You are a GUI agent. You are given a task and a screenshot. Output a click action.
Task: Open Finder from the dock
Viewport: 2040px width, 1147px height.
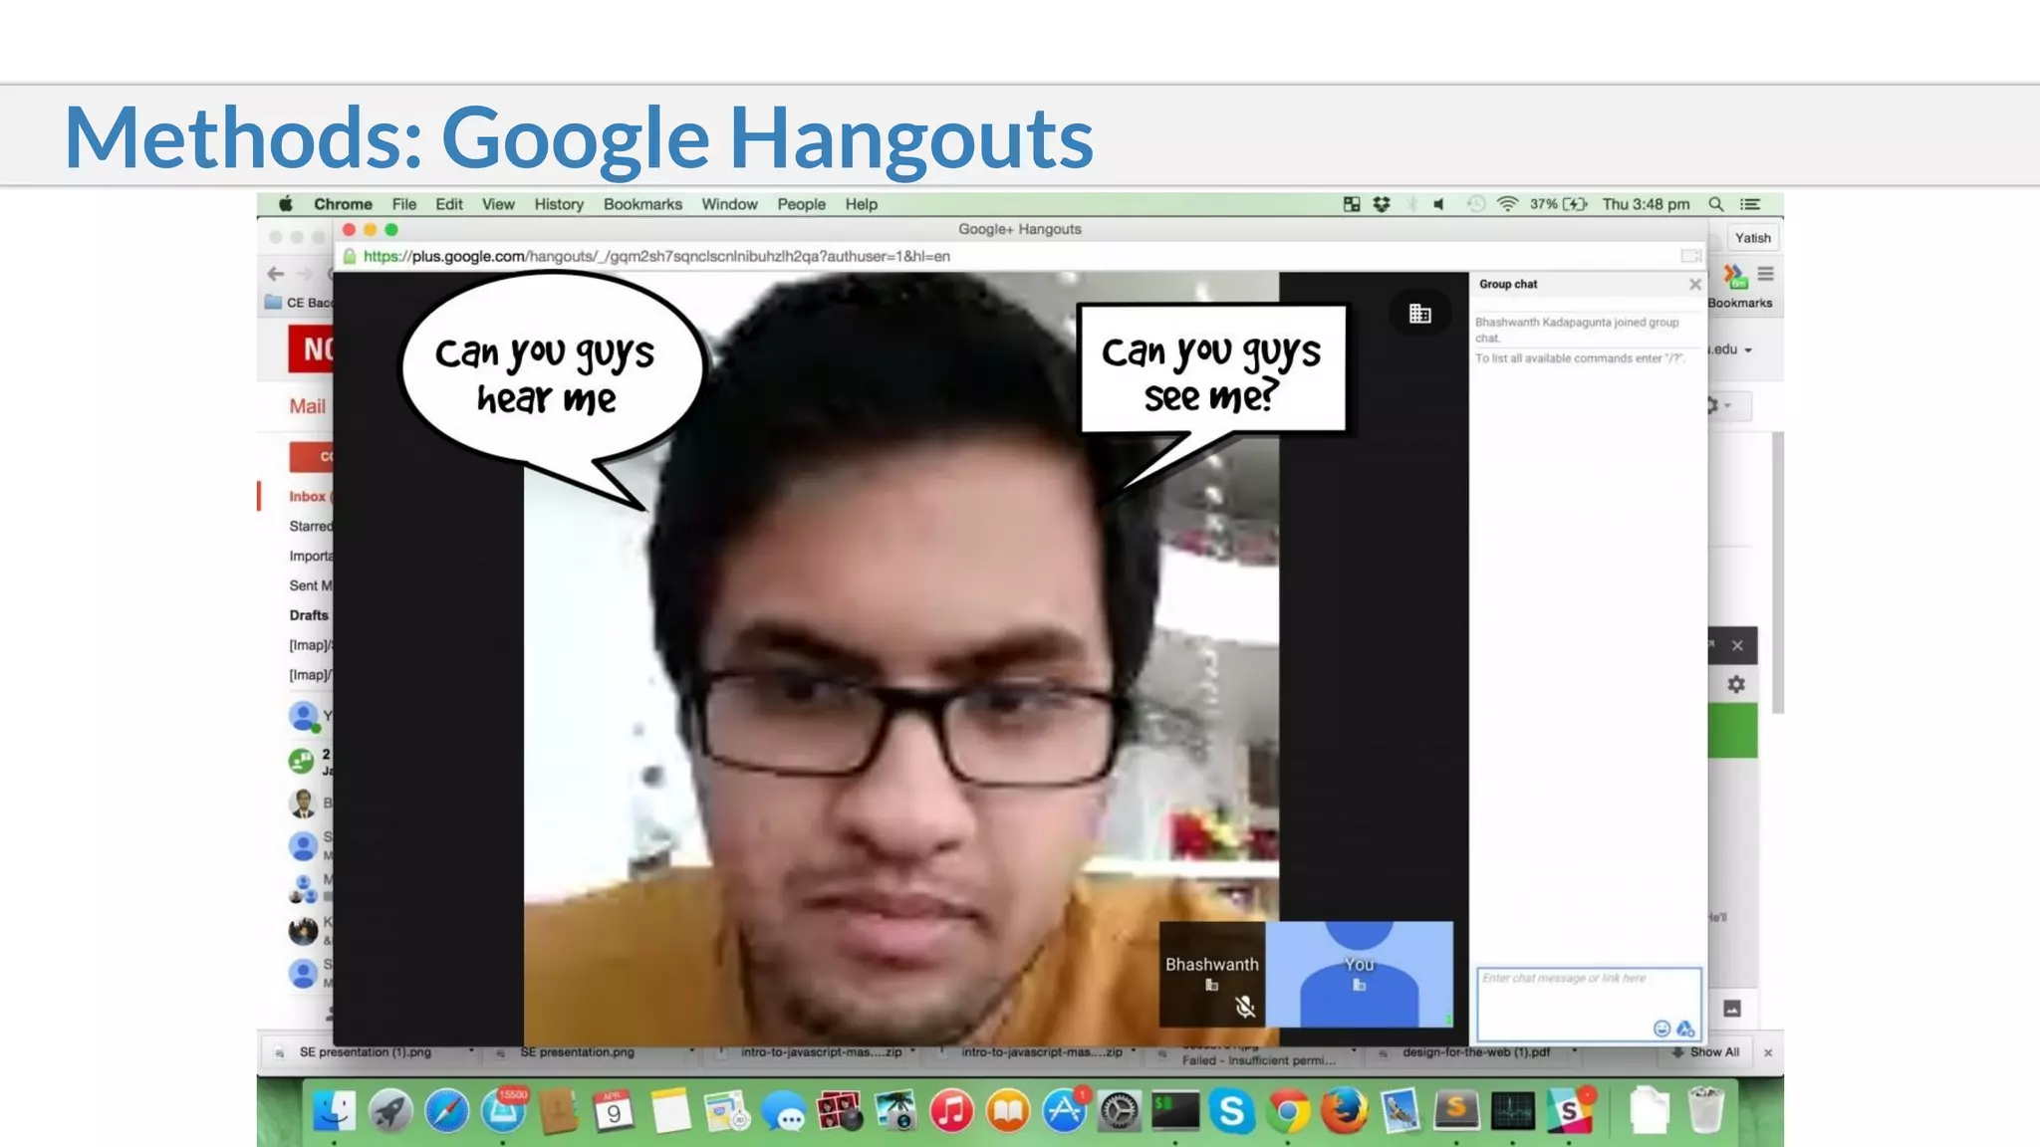coord(334,1111)
